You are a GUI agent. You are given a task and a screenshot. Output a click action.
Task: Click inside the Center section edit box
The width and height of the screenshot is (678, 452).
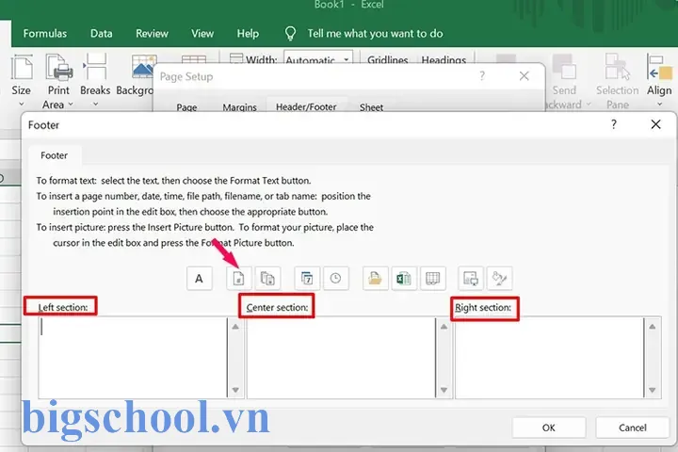click(341, 357)
